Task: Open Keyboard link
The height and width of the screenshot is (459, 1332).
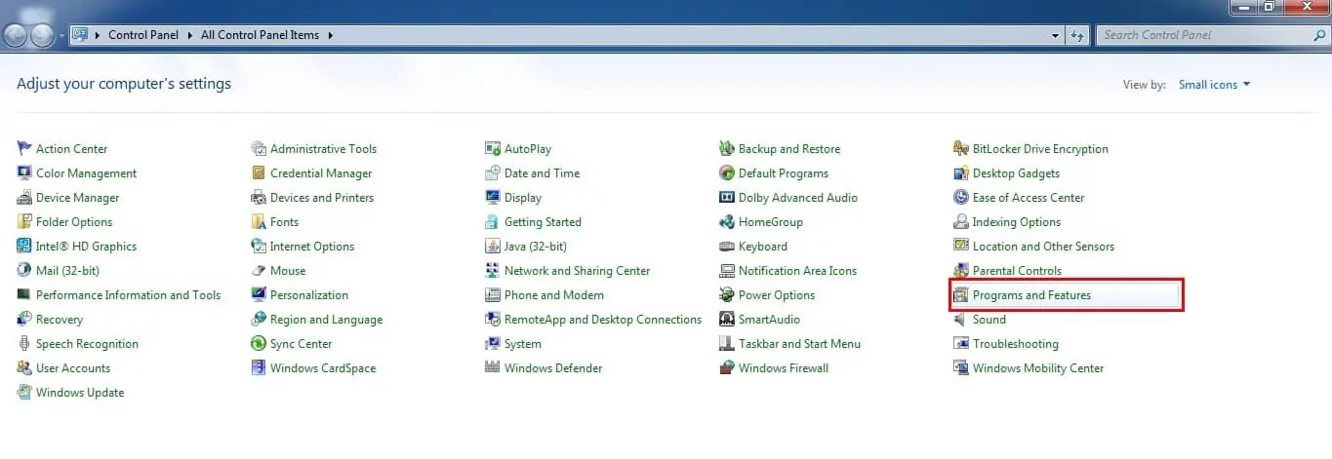Action: tap(763, 247)
